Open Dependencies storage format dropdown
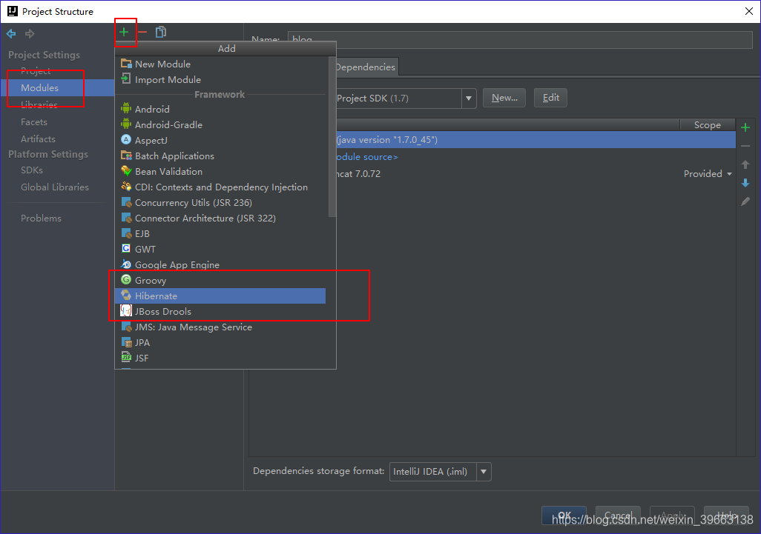 click(440, 472)
